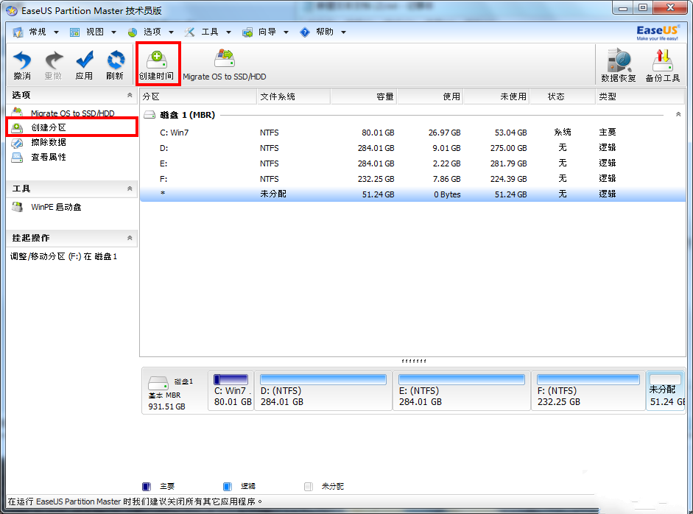693x514 pixels.
Task: Expand the 视图 dropdown arrow
Action: tap(113, 32)
